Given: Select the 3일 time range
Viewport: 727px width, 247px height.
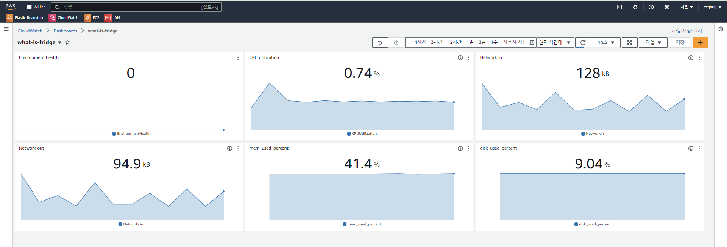Looking at the screenshot, I should tap(482, 42).
